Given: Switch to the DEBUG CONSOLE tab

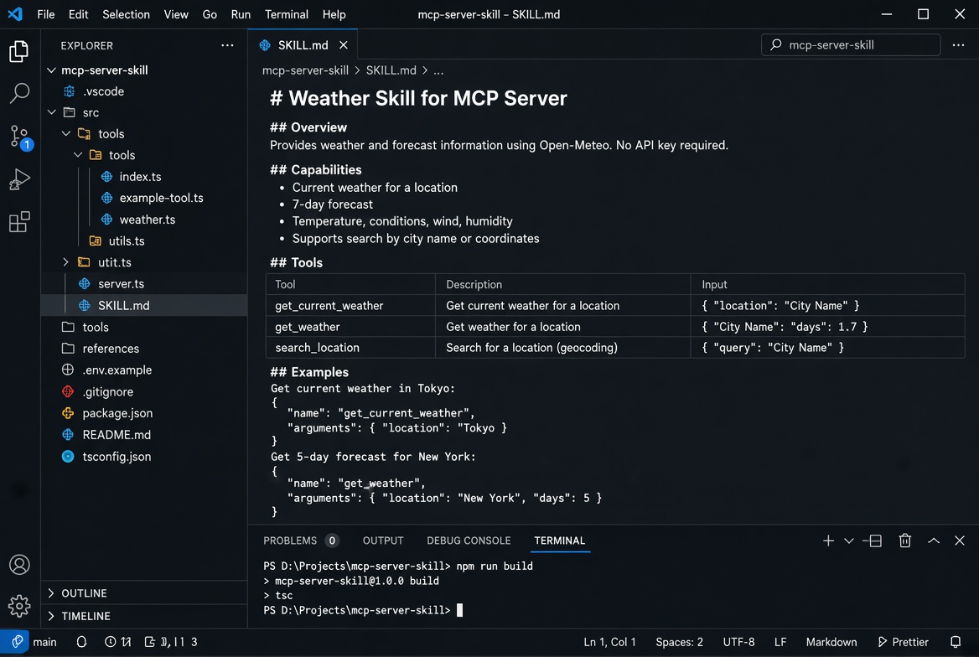Looking at the screenshot, I should coord(469,541).
